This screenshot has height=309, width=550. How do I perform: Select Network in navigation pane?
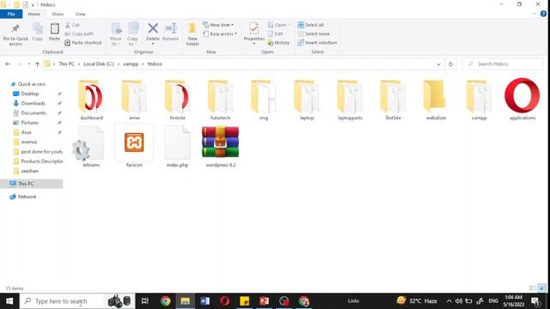tap(27, 197)
